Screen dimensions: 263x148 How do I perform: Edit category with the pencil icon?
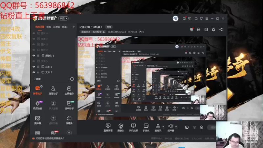pos(104,32)
